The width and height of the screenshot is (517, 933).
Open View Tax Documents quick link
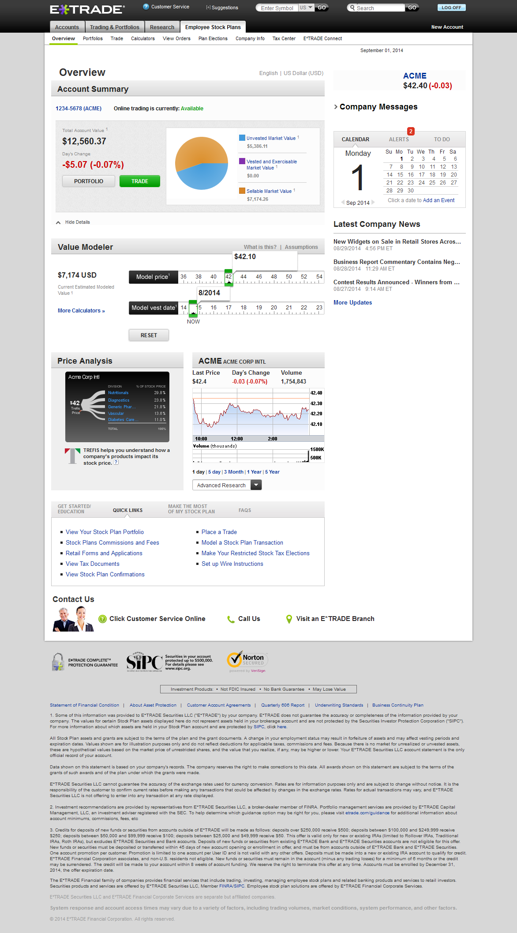(x=93, y=564)
